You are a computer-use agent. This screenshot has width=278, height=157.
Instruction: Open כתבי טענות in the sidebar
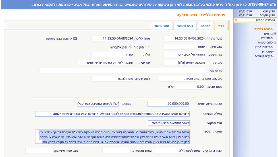265,42
